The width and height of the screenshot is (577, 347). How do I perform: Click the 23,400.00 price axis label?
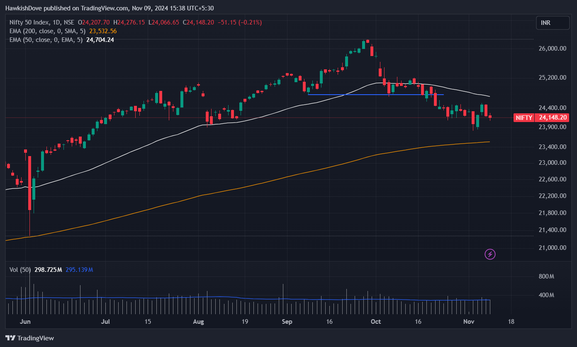(x=552, y=147)
